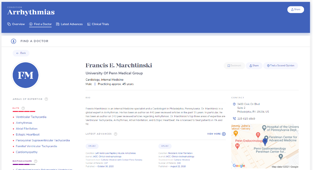
Task: Click the JACC journal link in the first study
Action: pyautogui.click(x=107, y=157)
